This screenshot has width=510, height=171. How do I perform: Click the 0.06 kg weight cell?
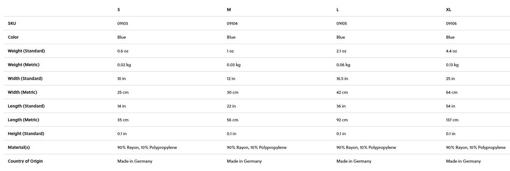point(343,65)
